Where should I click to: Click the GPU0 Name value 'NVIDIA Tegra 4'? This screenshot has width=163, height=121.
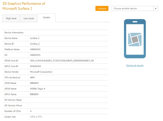pyautogui.click(x=38, y=89)
